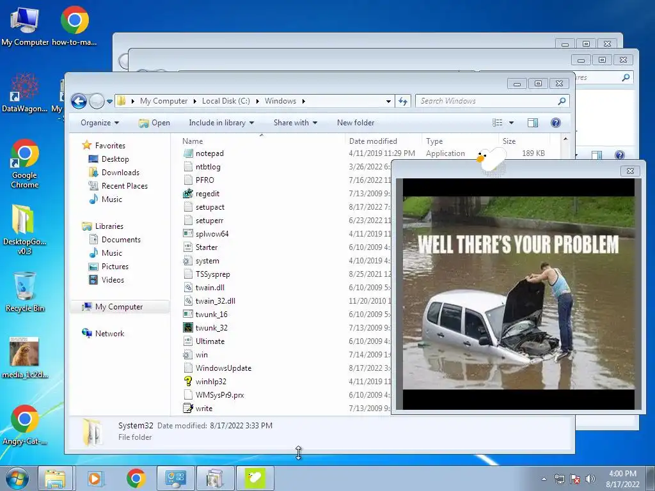Open the Recycle Bin
This screenshot has width=655, height=491.
(25, 292)
